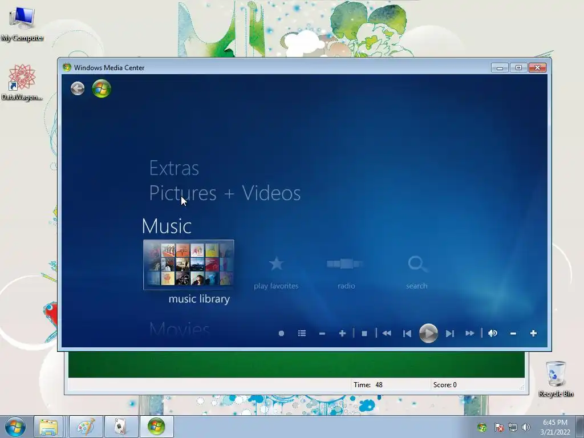
Task: Click the rewind button
Action: tap(387, 333)
